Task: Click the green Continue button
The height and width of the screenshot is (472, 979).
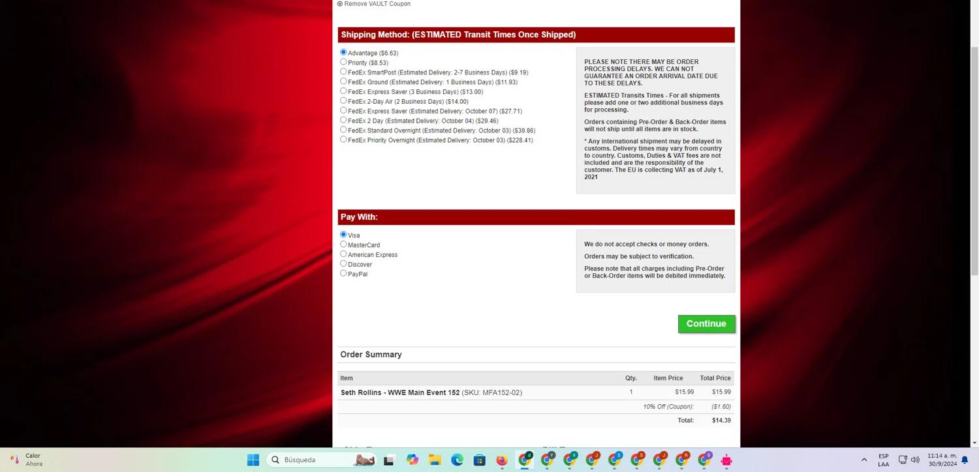Action: pos(706,324)
